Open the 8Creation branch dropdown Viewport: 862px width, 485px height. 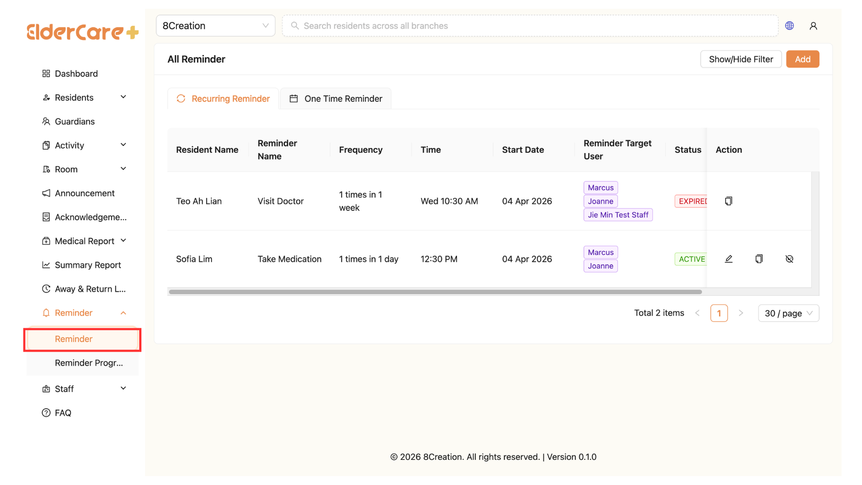[x=215, y=26]
